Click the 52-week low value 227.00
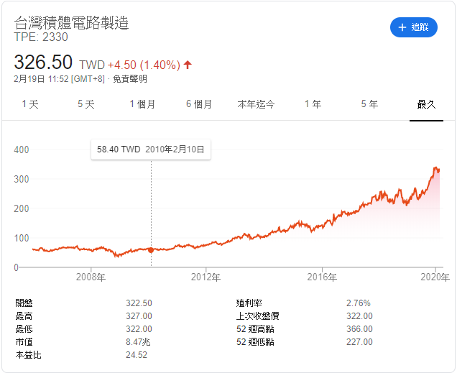The image size is (457, 373). pos(359,342)
